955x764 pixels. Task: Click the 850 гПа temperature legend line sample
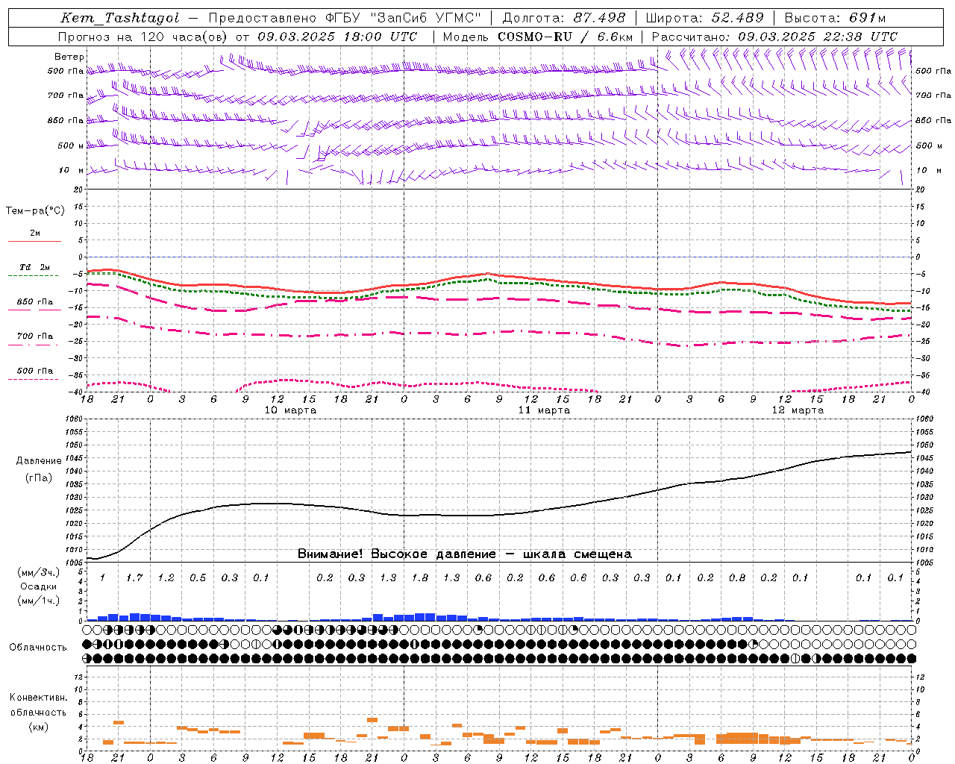(34, 310)
